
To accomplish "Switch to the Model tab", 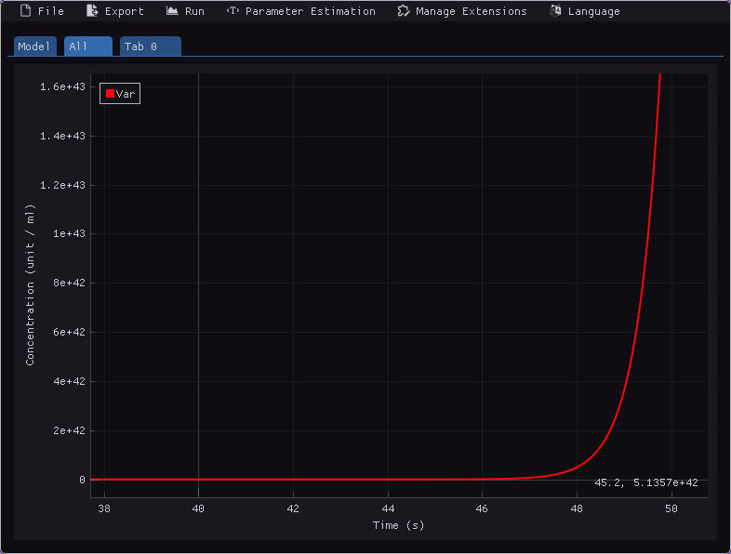I will pyautogui.click(x=35, y=46).
